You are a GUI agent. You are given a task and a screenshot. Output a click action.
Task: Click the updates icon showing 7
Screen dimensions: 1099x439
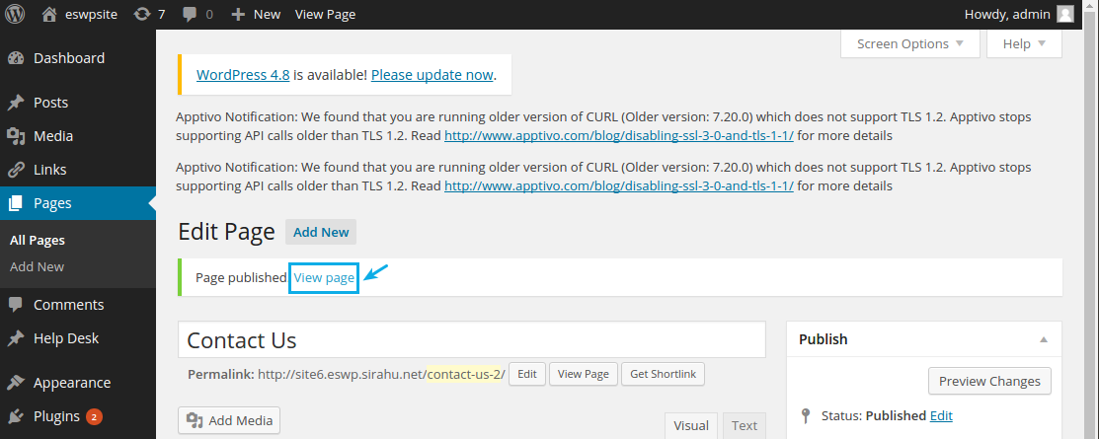click(x=141, y=14)
